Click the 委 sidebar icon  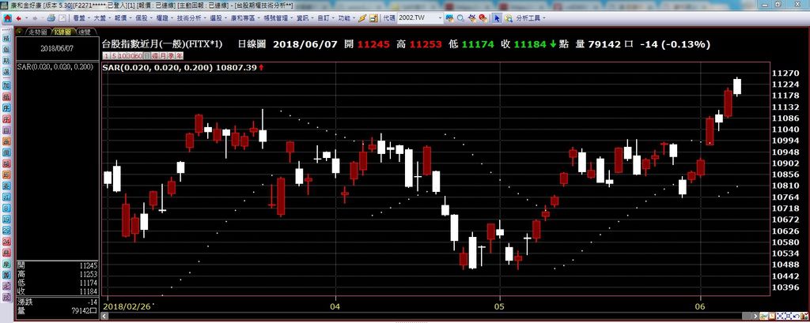point(6,186)
